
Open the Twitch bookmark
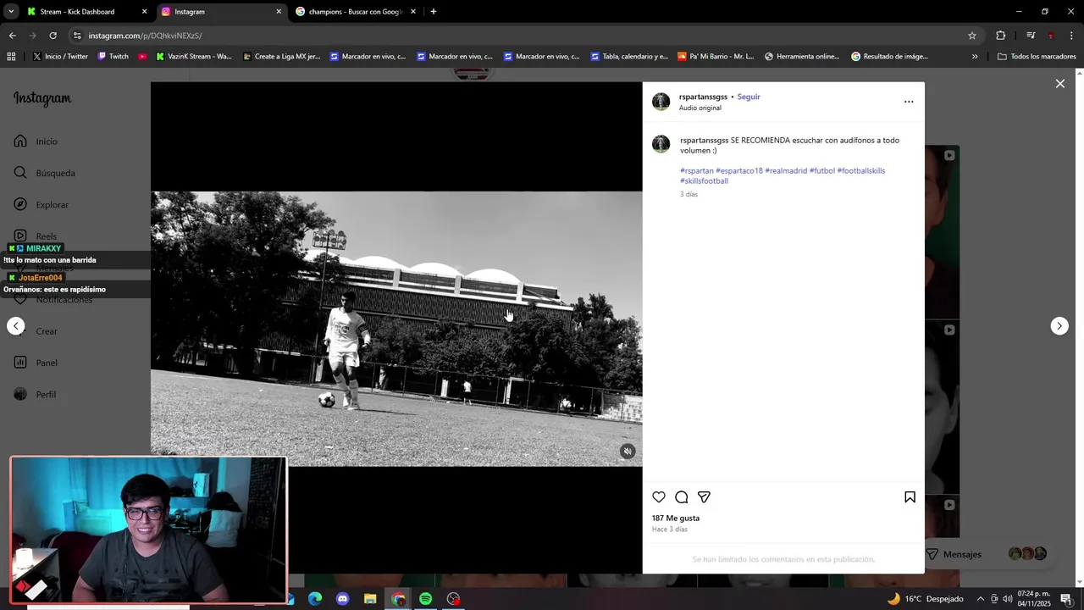point(113,57)
